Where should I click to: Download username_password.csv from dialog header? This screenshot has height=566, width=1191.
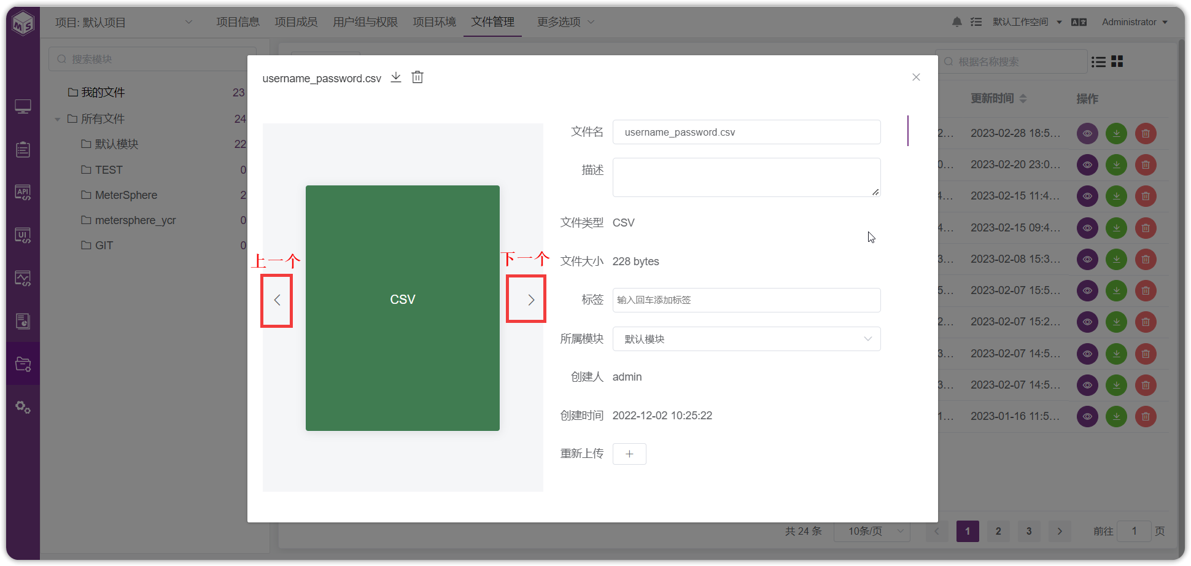tap(396, 77)
